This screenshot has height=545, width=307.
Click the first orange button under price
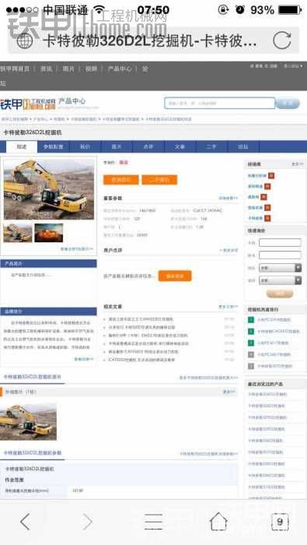pyautogui.click(x=120, y=180)
